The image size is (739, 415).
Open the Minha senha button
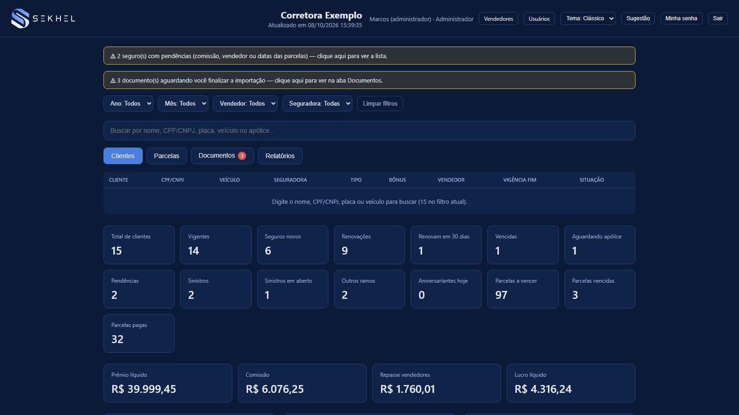pyautogui.click(x=681, y=18)
